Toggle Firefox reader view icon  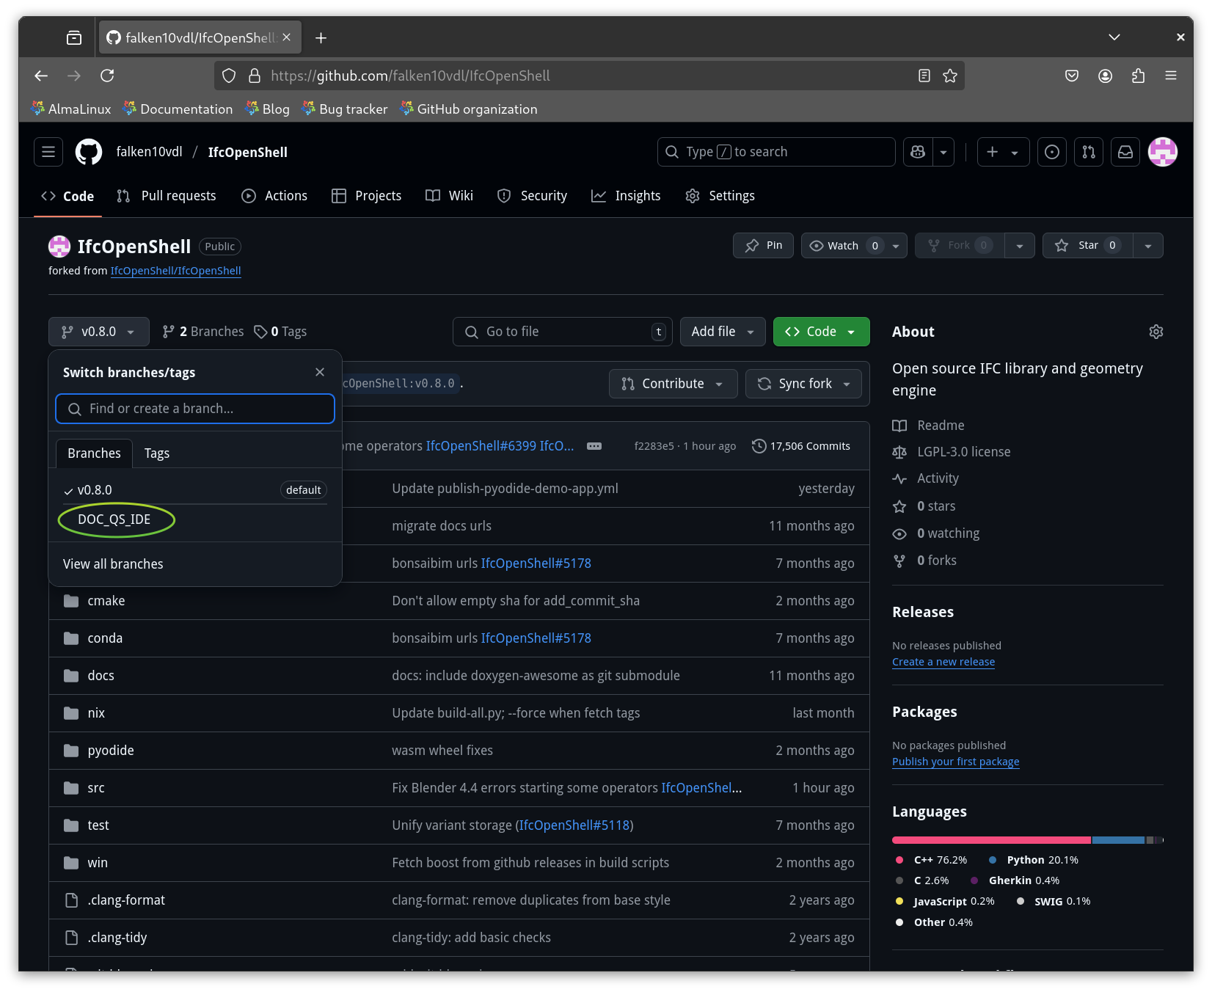pyautogui.click(x=924, y=76)
